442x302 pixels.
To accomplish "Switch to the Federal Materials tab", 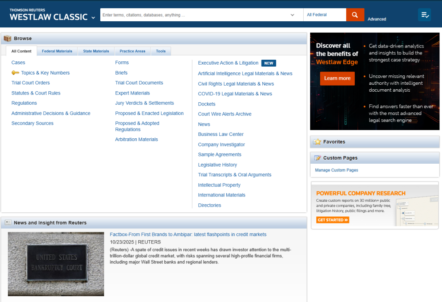I will pos(57,51).
